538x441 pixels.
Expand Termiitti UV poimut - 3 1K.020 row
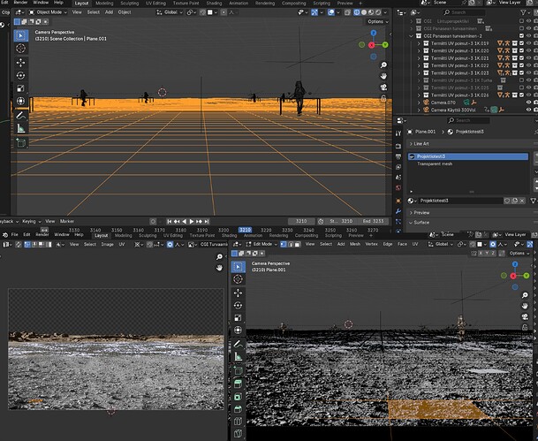point(419,50)
